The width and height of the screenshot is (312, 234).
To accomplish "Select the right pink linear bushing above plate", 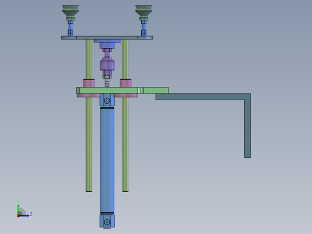I will pos(125,83).
